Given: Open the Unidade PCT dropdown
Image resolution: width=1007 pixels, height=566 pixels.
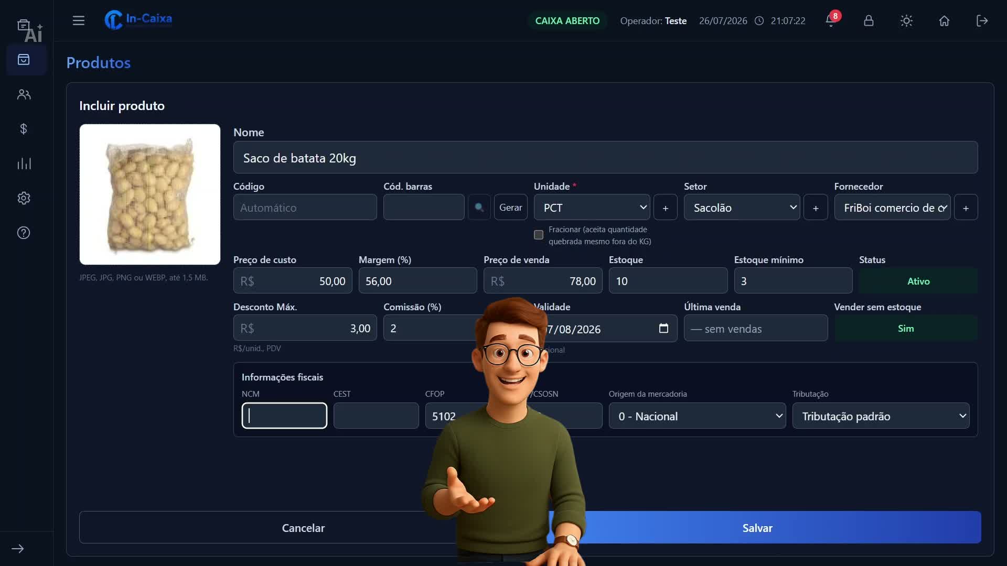Looking at the screenshot, I should (592, 208).
